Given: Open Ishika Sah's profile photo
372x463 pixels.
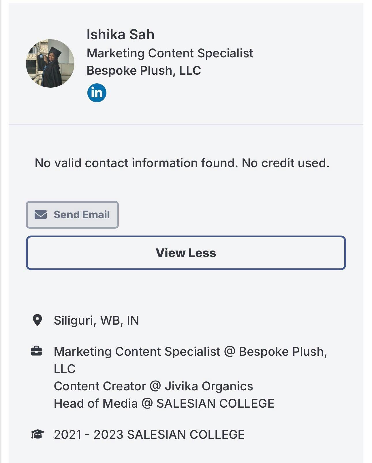Looking at the screenshot, I should pyautogui.click(x=50, y=63).
